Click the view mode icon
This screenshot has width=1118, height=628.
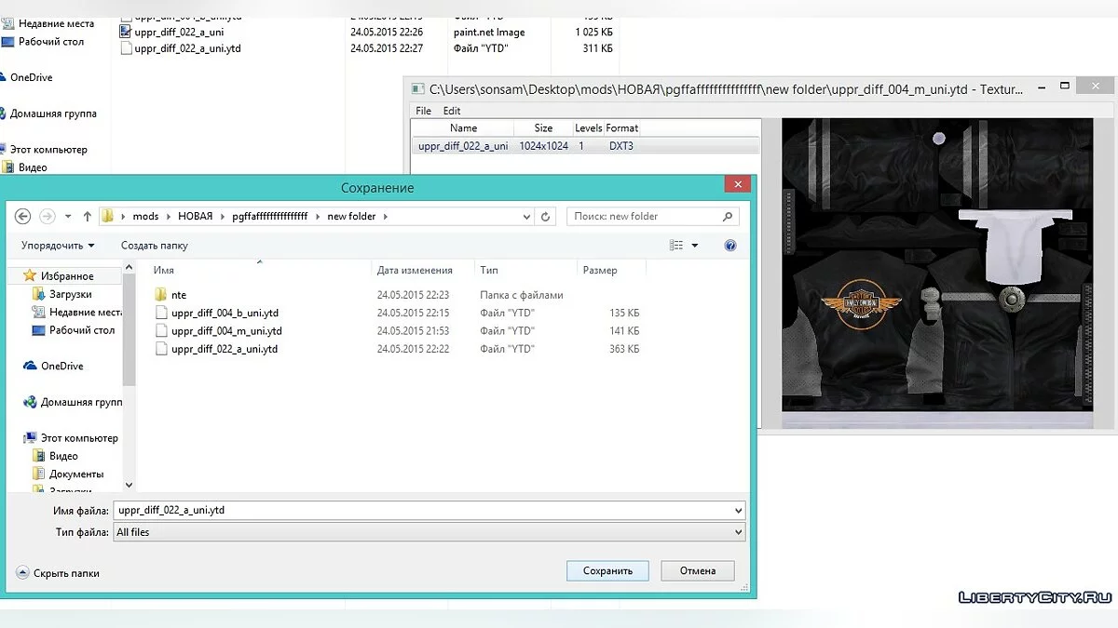click(x=677, y=246)
